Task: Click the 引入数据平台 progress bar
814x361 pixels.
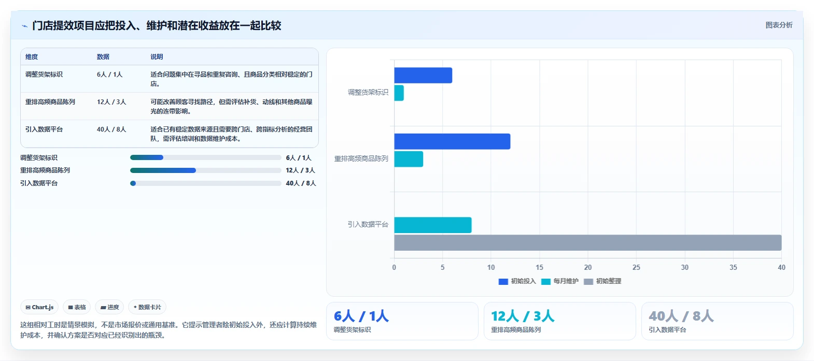Action: [205, 183]
